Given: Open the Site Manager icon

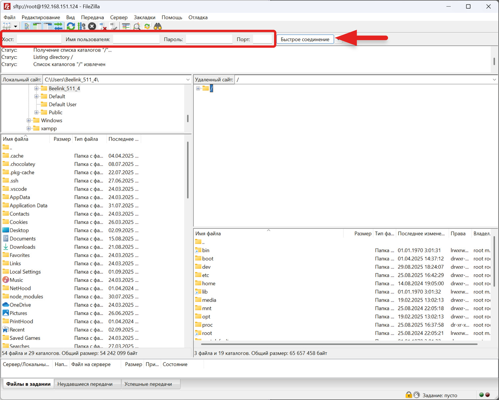Looking at the screenshot, I should point(6,26).
